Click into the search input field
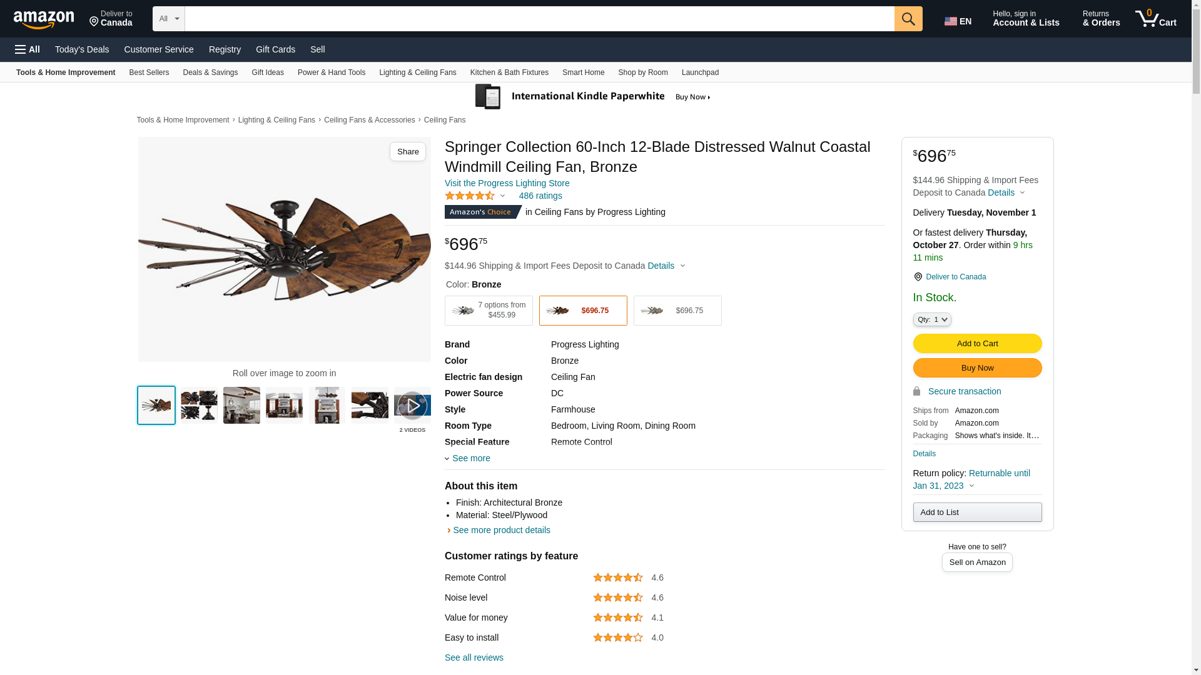1201x675 pixels. 539,19
